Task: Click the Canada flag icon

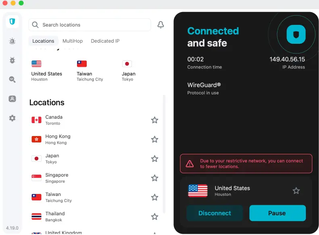Action: point(36,120)
